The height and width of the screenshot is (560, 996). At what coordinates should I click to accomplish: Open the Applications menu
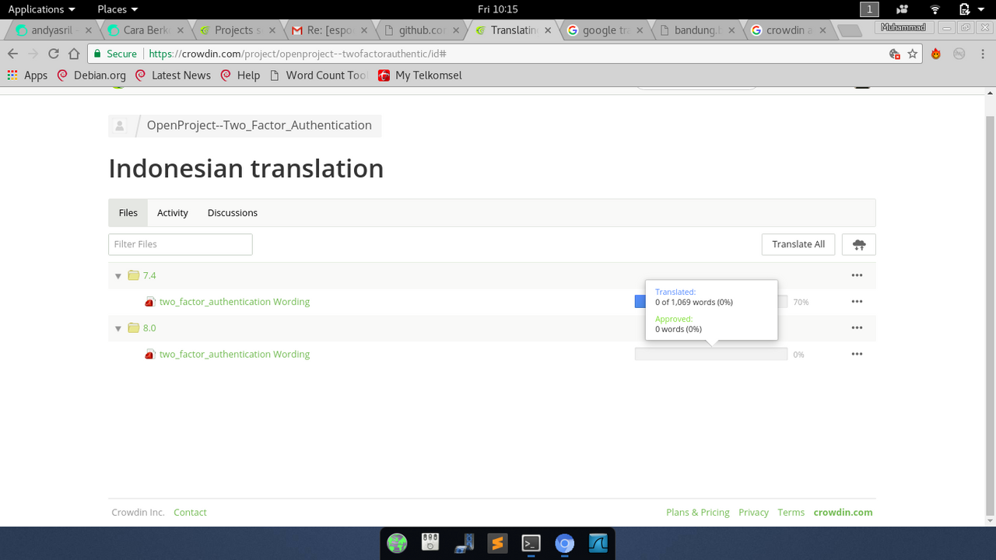tap(42, 9)
